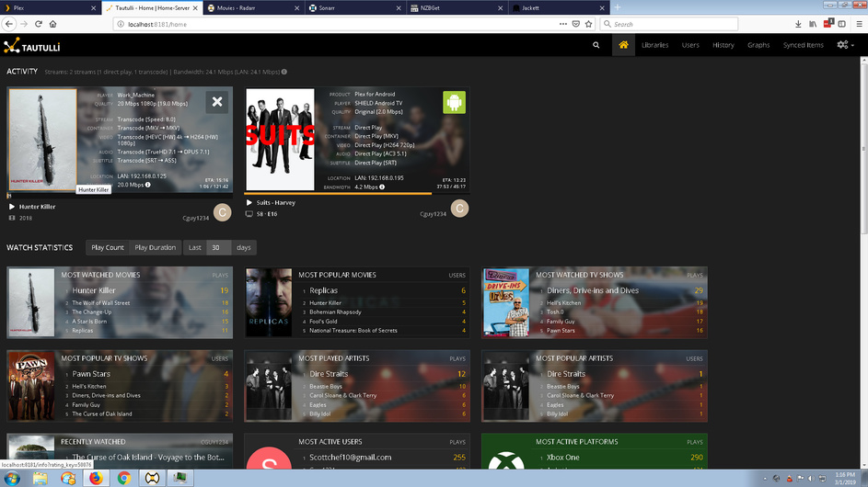
Task: Open The Wolf of Wall Street entry
Action: coord(100,303)
